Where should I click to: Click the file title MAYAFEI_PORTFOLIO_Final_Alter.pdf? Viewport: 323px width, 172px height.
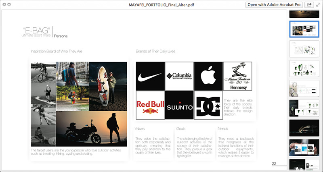click(161, 5)
